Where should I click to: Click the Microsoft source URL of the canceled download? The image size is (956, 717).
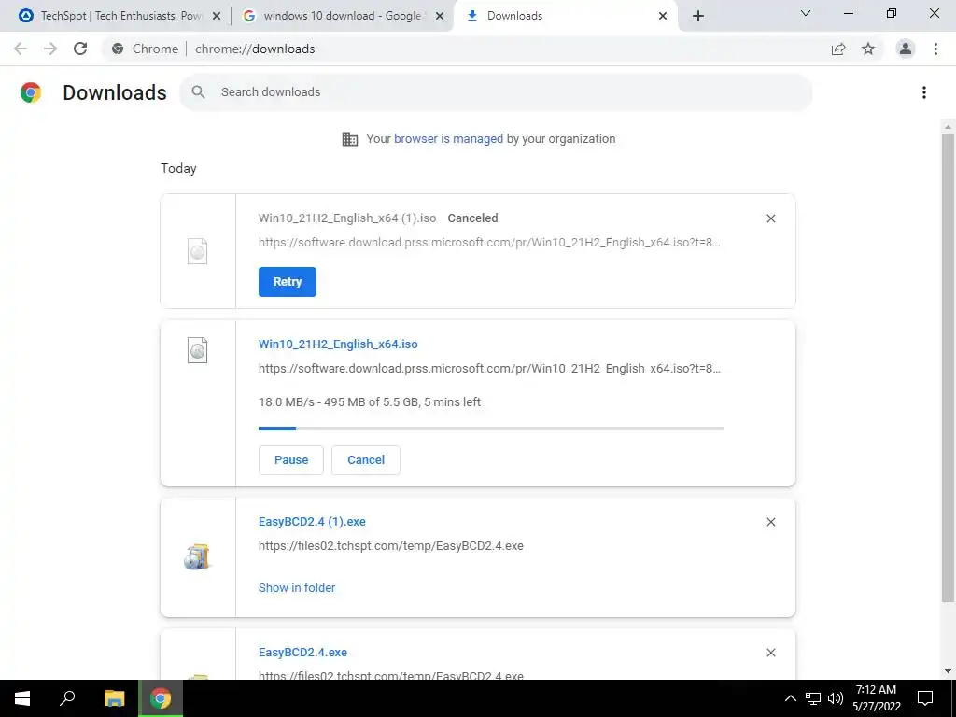click(489, 243)
